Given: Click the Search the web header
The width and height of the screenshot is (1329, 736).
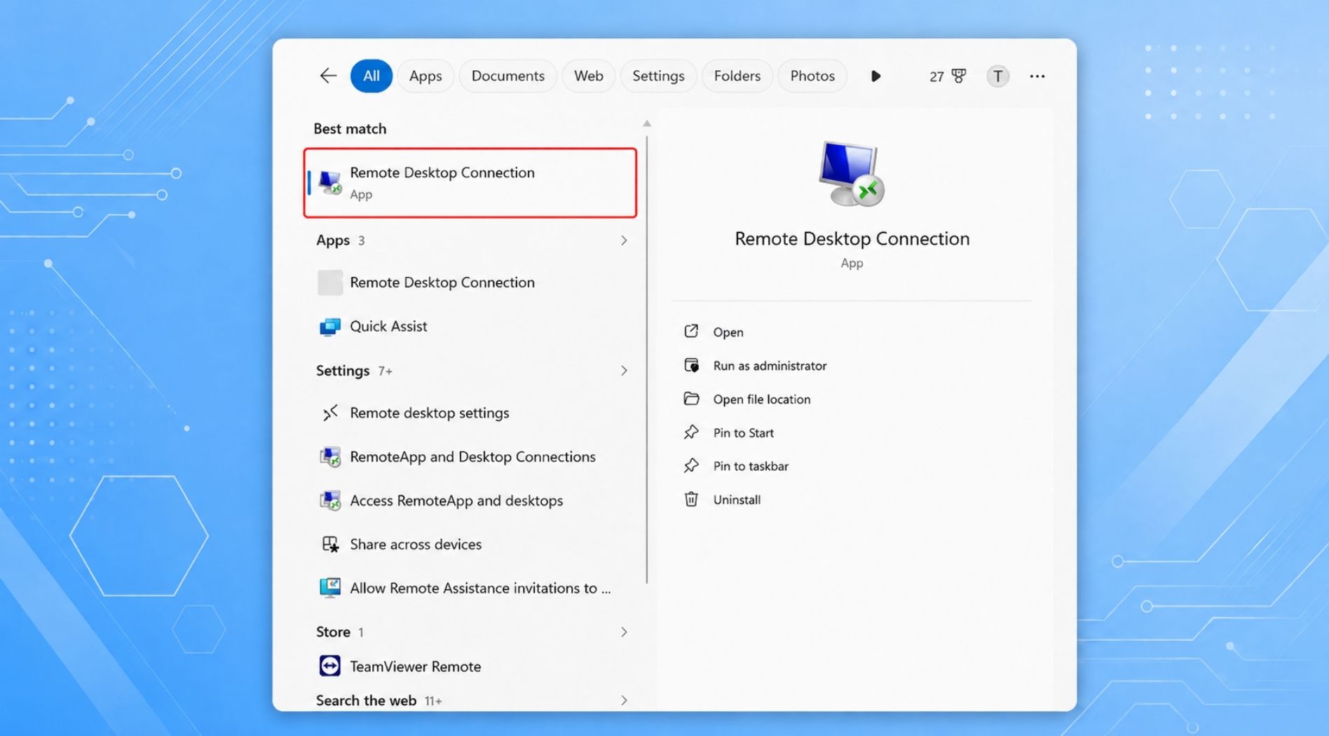Looking at the screenshot, I should [x=366, y=700].
